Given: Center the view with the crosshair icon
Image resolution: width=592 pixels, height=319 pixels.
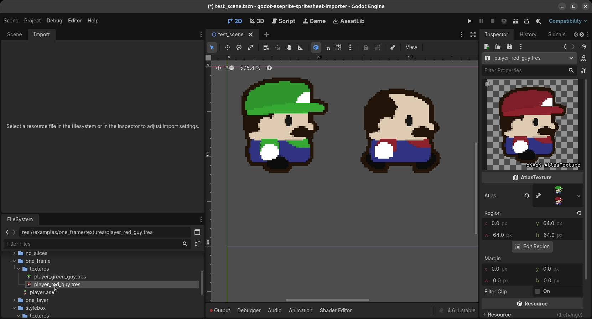Looking at the screenshot, I should pyautogui.click(x=219, y=68).
